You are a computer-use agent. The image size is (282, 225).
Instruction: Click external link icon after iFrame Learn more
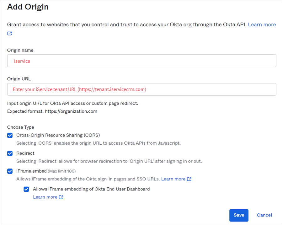(189, 179)
